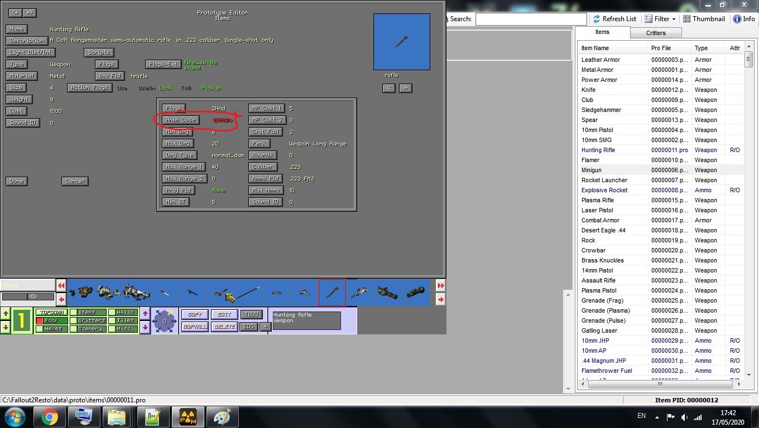Switch to the Critters tab
Screen dimensions: 759x428
656,33
